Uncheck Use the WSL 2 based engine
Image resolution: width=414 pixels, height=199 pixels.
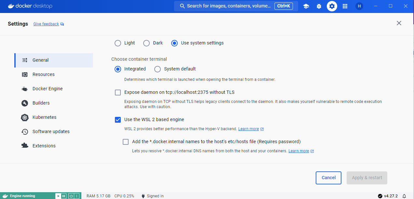click(x=118, y=120)
